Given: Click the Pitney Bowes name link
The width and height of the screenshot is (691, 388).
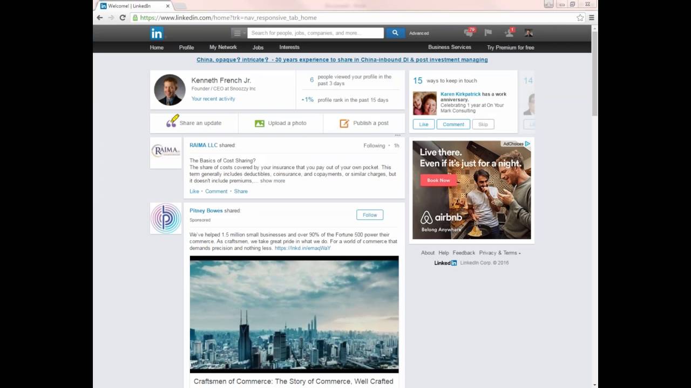Looking at the screenshot, I should (x=206, y=211).
